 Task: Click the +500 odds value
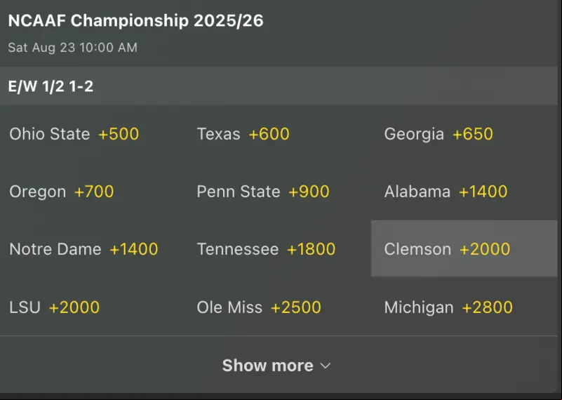click(119, 134)
